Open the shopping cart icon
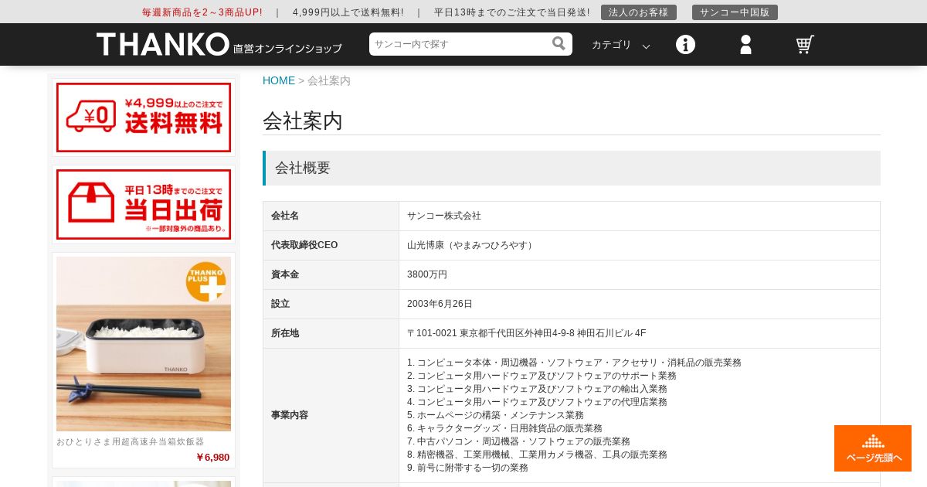 coord(805,44)
